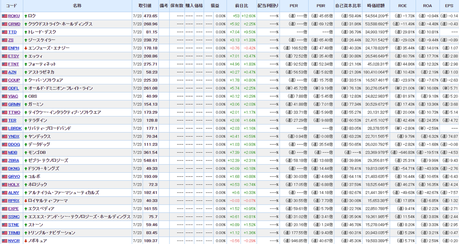
Task: Click the ROE column header
Action: point(402,6)
